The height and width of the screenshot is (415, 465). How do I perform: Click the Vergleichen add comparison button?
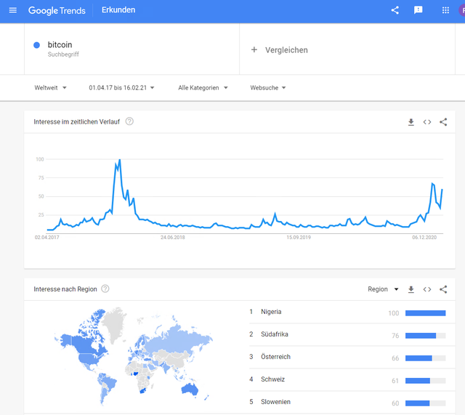click(280, 50)
